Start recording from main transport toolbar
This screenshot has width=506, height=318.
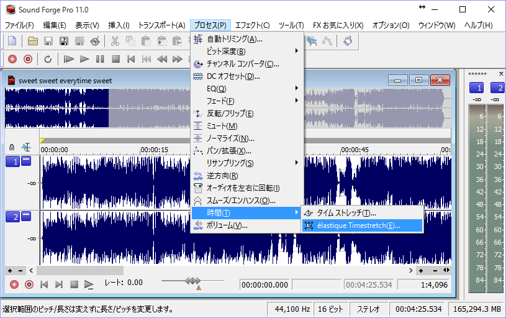(12, 59)
